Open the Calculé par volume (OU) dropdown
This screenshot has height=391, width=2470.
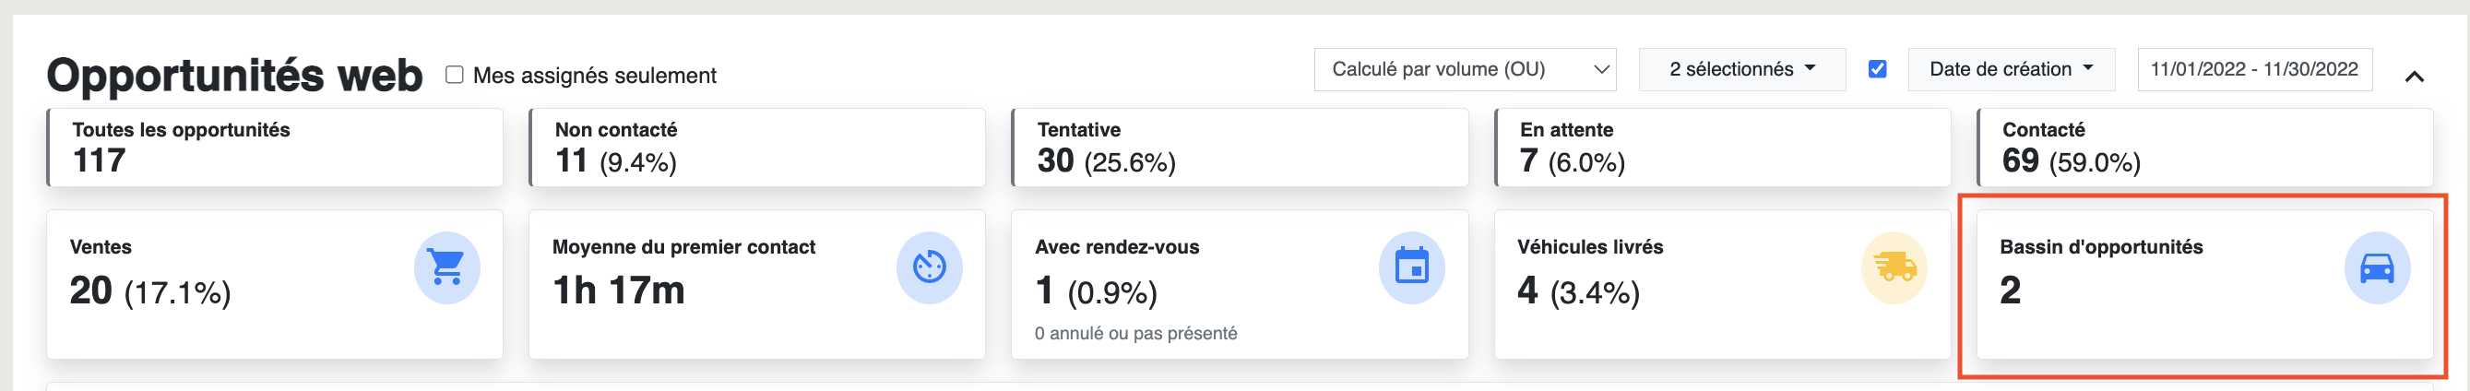pyautogui.click(x=1466, y=69)
